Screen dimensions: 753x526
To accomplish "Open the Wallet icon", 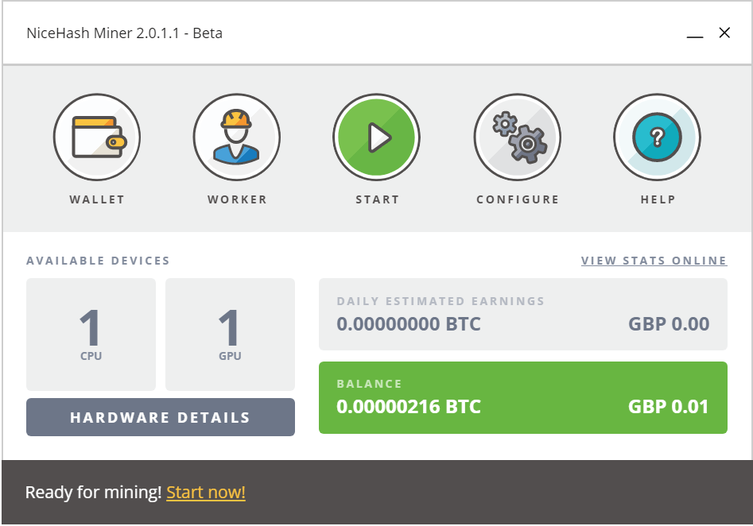I will click(97, 137).
